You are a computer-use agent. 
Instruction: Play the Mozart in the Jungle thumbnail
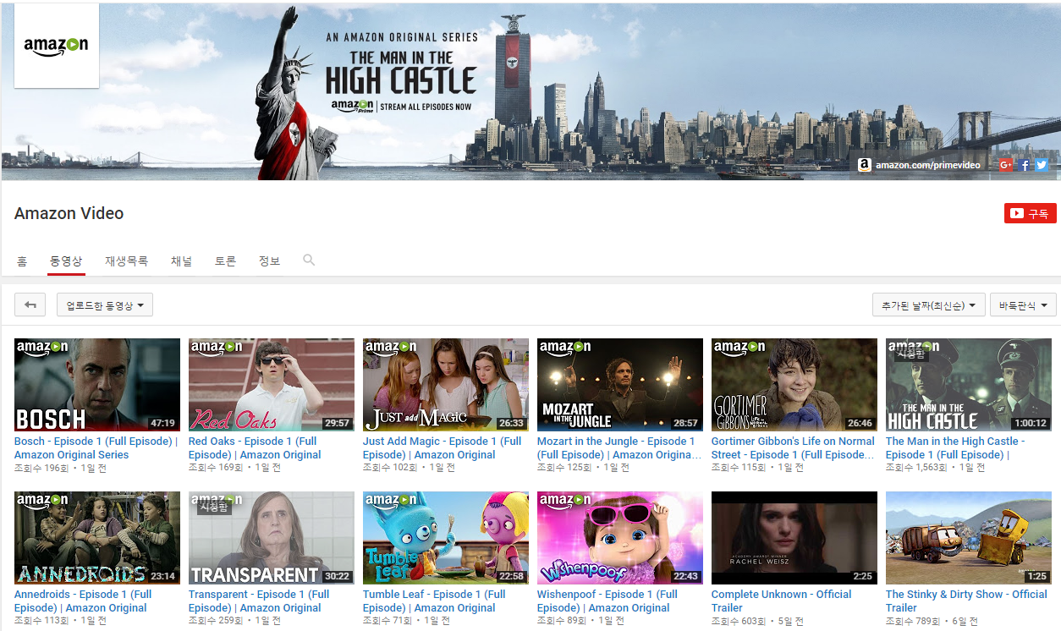point(620,385)
